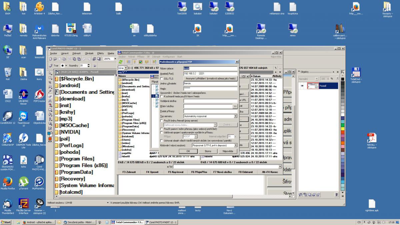The width and height of the screenshot is (400, 225).
Task: Click the Start button on taskbar
Action: (x=6, y=222)
